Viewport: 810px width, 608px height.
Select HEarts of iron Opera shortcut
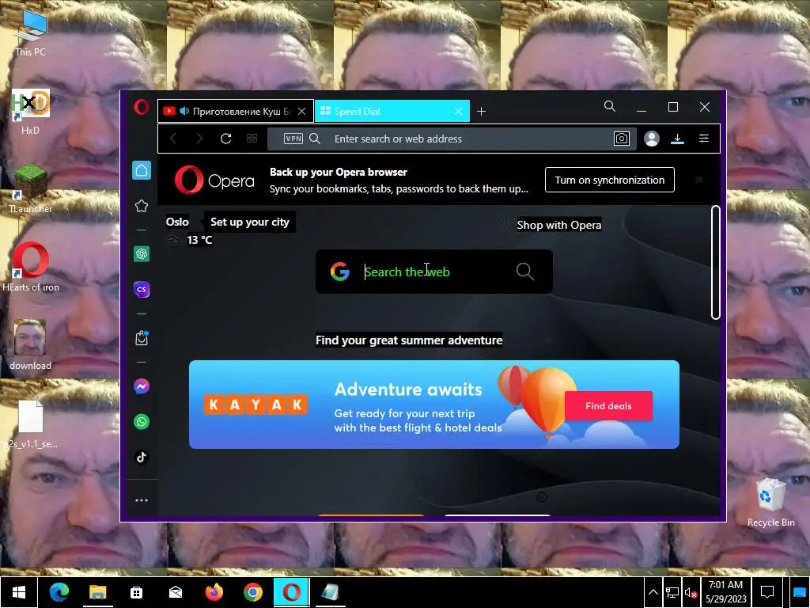tap(31, 267)
